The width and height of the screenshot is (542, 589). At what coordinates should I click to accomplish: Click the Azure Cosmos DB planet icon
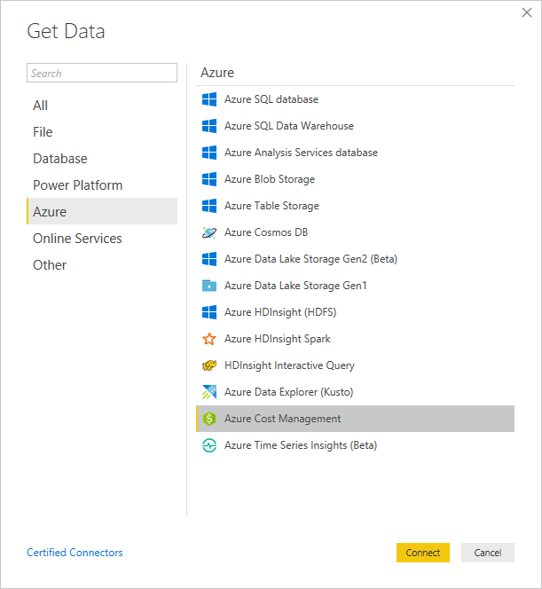point(209,232)
